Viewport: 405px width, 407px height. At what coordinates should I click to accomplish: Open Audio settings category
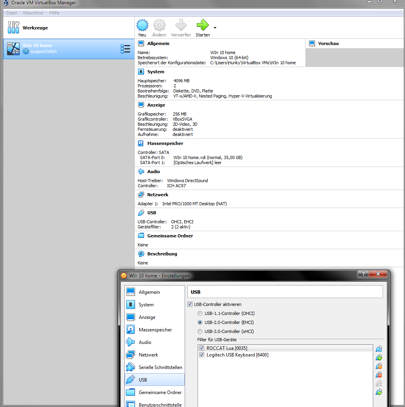pyautogui.click(x=154, y=342)
